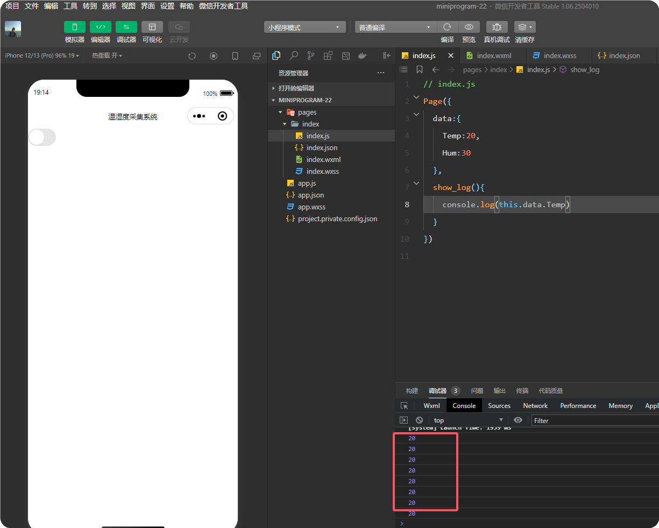Open the Mini Program mode (小程序模式) dropdown
659x528 pixels.
(x=304, y=27)
